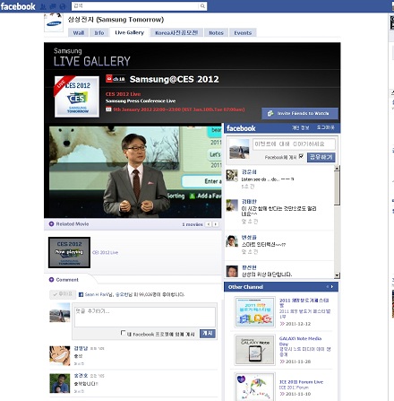Screen dimensions: 394x401
Task: Click the scroll-down arrow in chat panel
Action: click(x=337, y=275)
